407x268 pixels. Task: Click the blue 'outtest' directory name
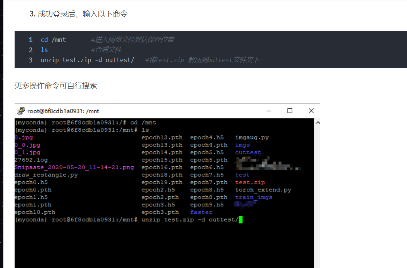click(x=248, y=153)
